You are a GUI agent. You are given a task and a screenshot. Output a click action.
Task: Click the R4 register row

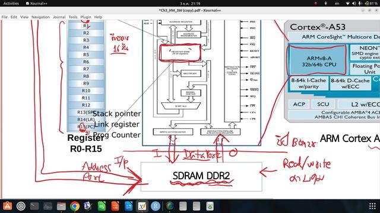(86, 47)
